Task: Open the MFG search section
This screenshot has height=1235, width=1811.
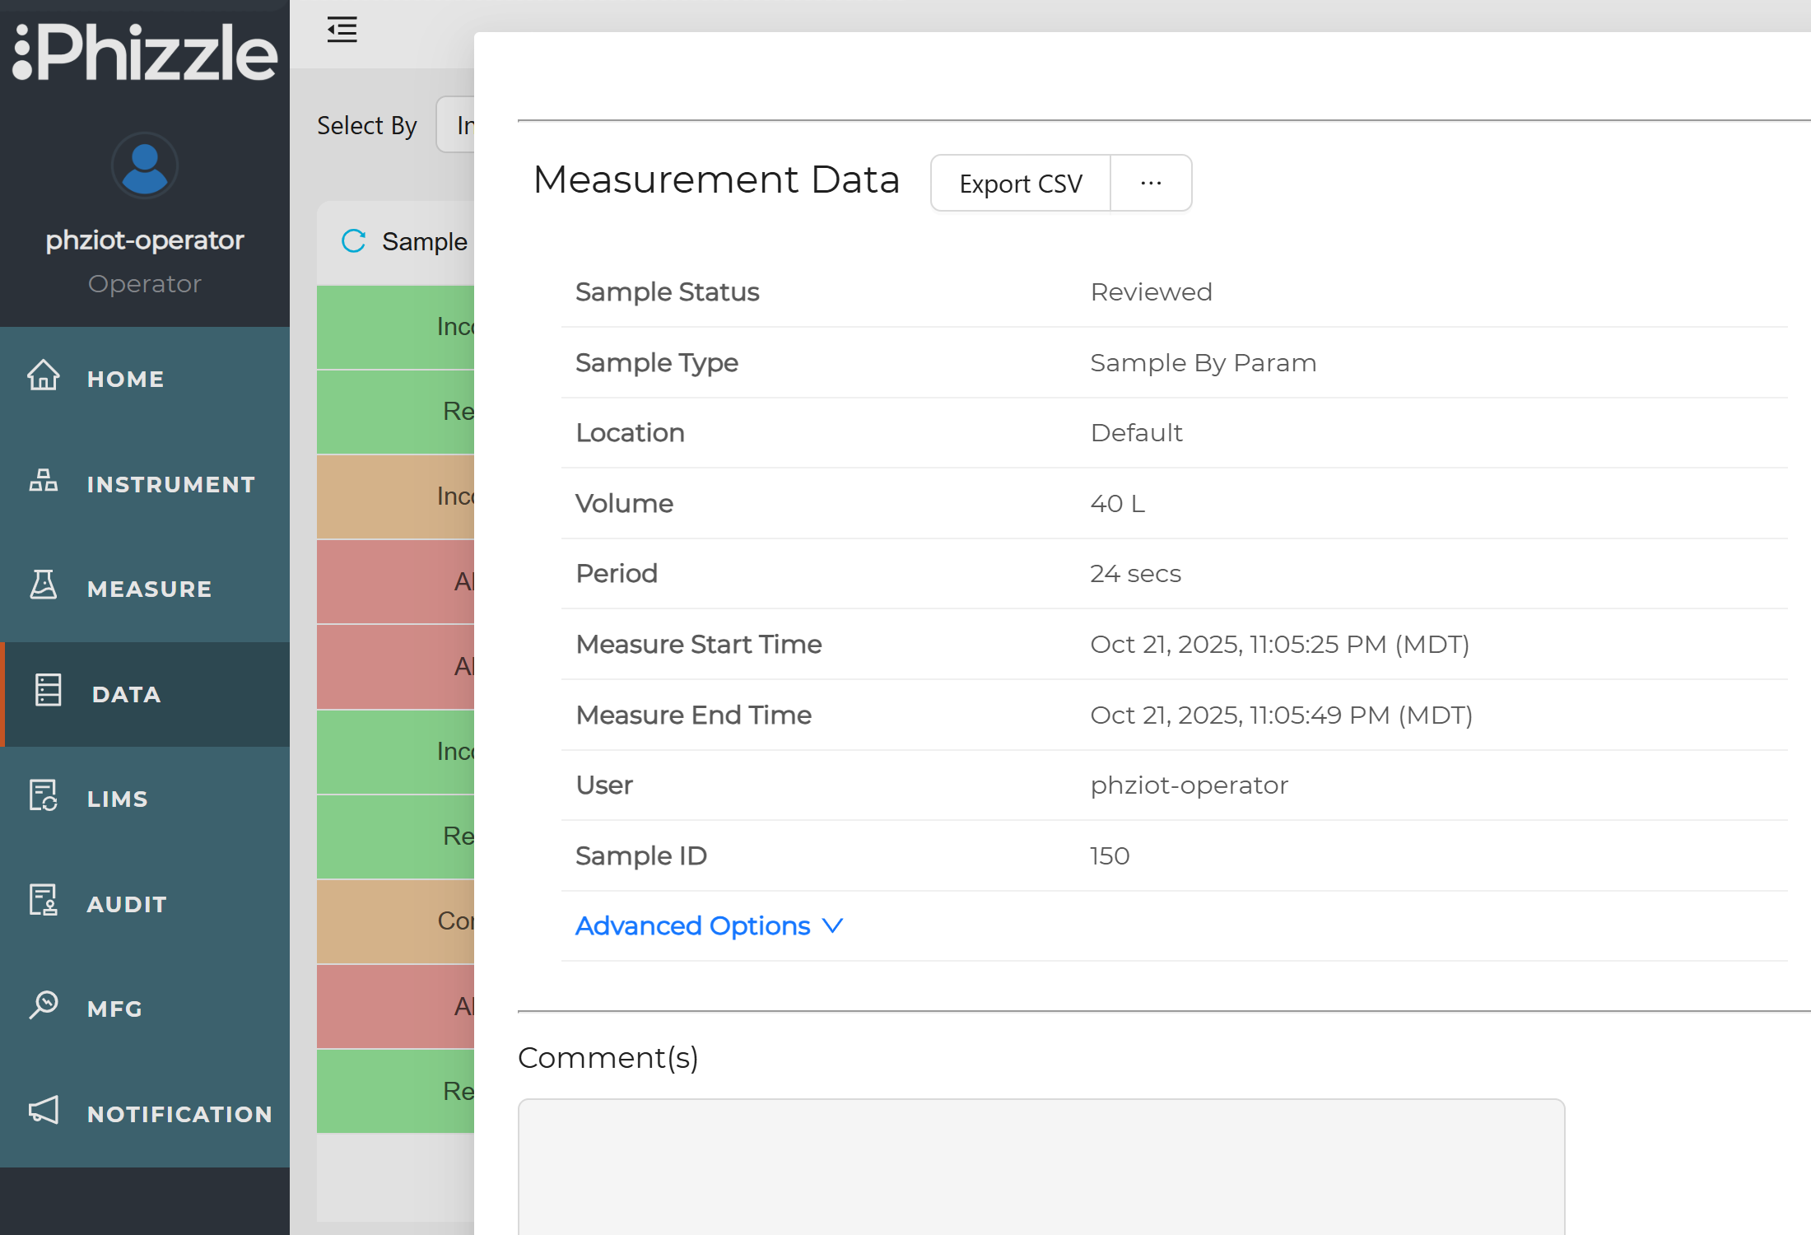Action: [x=115, y=1006]
